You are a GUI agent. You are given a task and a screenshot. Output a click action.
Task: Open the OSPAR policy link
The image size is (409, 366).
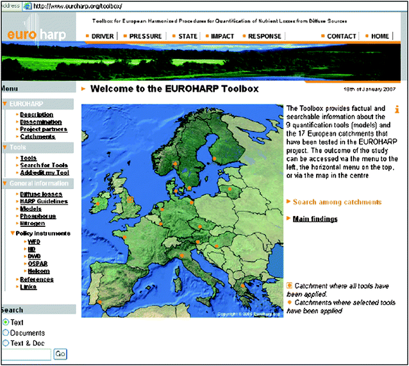(38, 263)
